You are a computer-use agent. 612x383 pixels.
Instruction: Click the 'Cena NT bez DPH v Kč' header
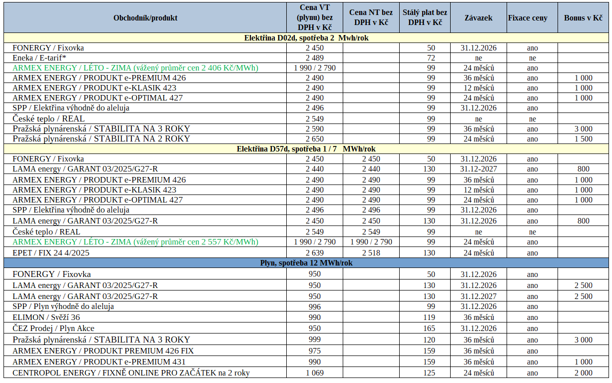point(371,18)
